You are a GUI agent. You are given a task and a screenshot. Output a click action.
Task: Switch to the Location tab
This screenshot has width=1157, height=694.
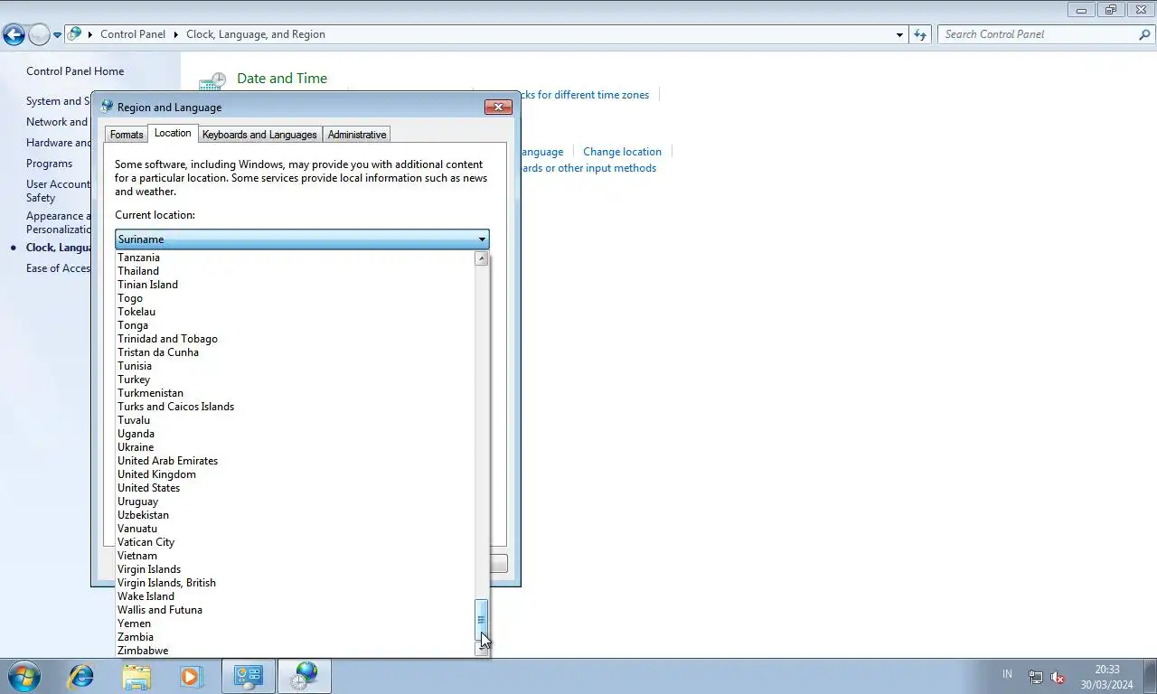click(173, 133)
